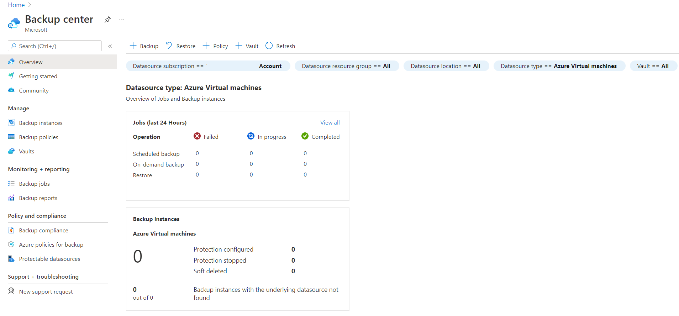The image size is (679, 316).
Task: Open the Restore command
Action: coord(181,46)
